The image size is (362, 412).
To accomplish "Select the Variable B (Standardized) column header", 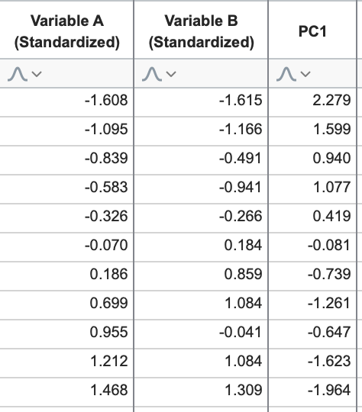I will [x=201, y=31].
